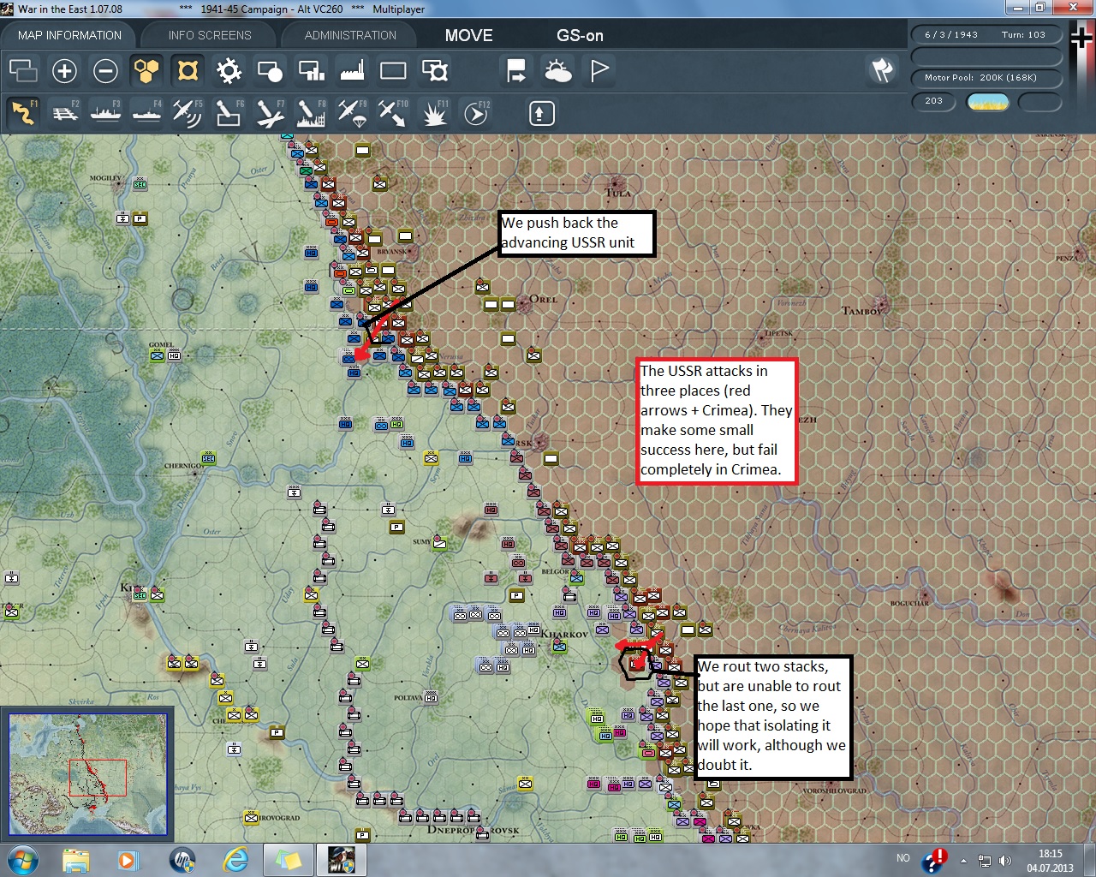
Task: Select the F5 air recon mode
Action: tap(187, 113)
